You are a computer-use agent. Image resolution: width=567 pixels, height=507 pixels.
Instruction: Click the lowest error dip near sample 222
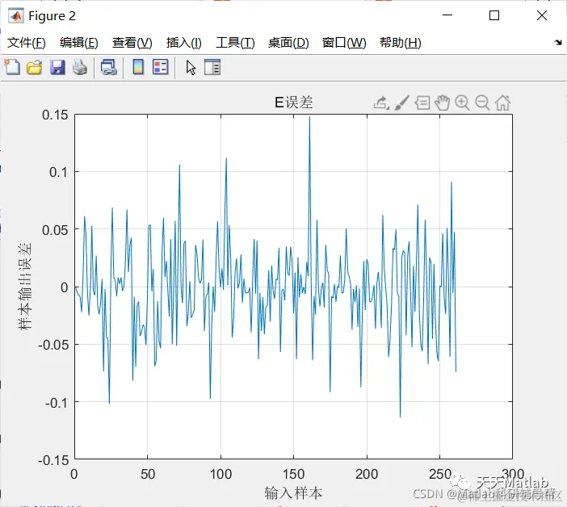point(400,416)
